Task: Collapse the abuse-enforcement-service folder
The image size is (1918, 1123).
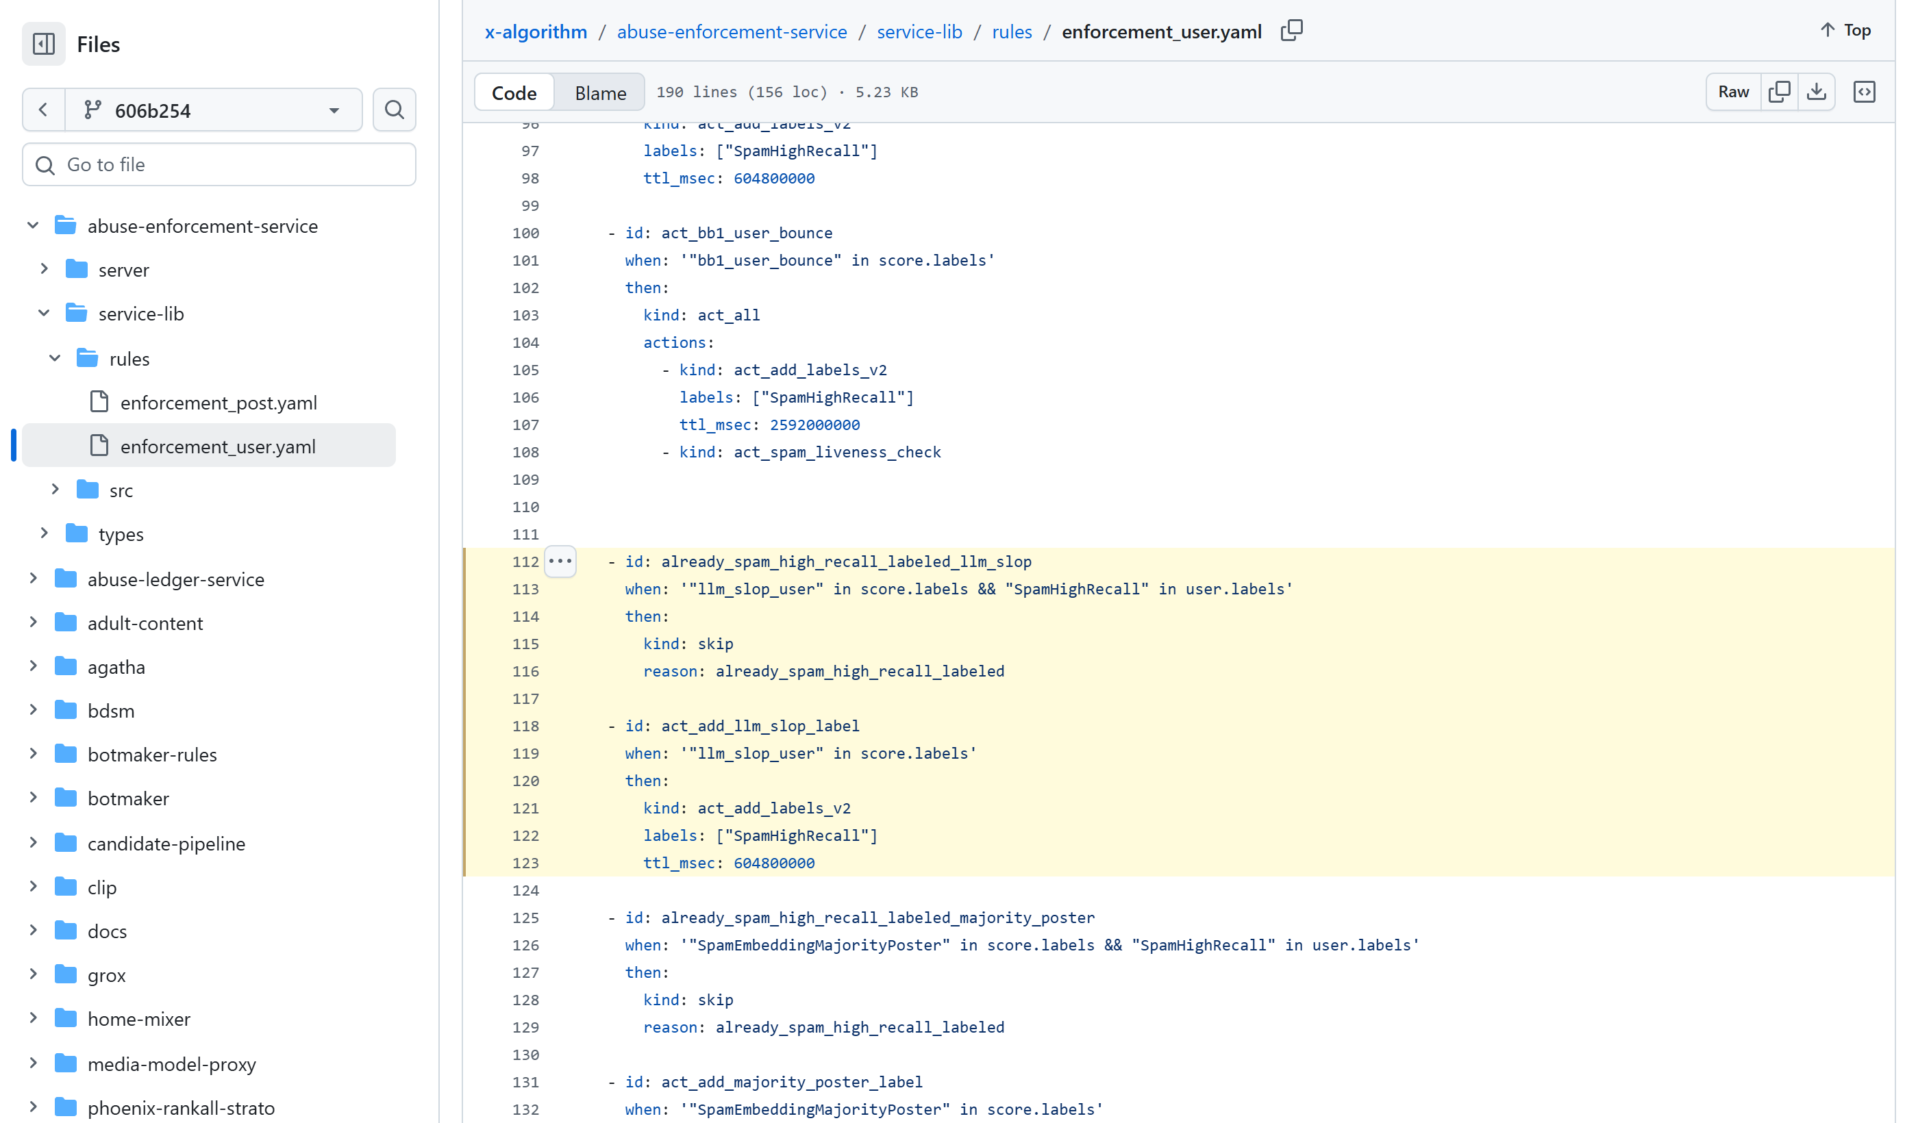Action: pos(33,226)
